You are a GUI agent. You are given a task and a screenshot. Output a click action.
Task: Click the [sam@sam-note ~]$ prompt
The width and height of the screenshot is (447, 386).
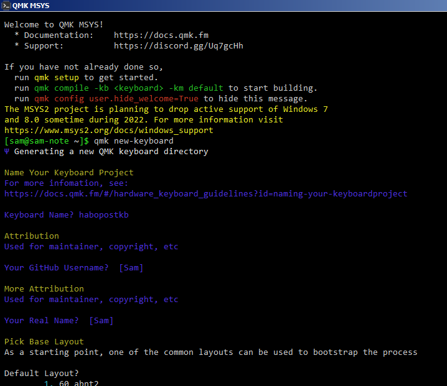click(47, 141)
